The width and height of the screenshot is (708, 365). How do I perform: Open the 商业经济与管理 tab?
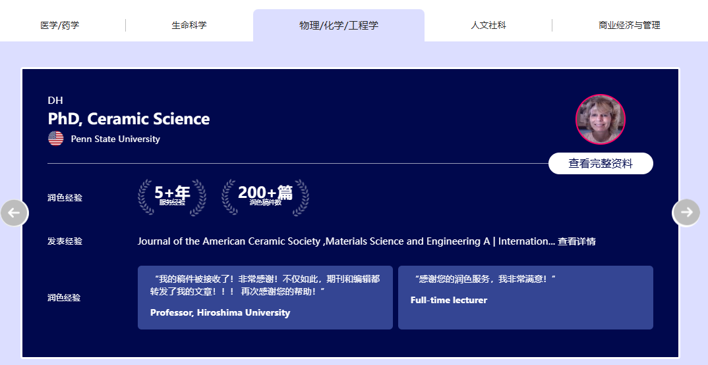[x=629, y=26]
